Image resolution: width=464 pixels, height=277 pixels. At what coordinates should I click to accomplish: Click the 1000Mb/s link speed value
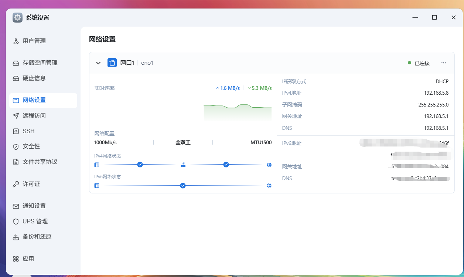pos(106,142)
